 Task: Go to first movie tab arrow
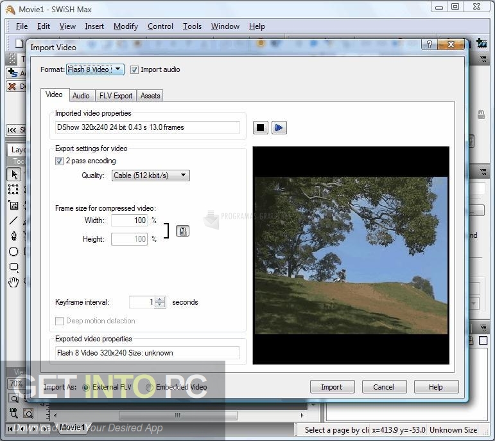(x=10, y=429)
